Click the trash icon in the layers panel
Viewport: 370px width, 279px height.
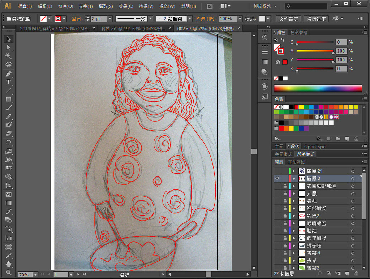pos(356,274)
